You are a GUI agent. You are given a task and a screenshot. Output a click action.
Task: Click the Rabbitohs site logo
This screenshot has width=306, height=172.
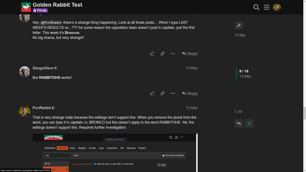pos(26,7)
